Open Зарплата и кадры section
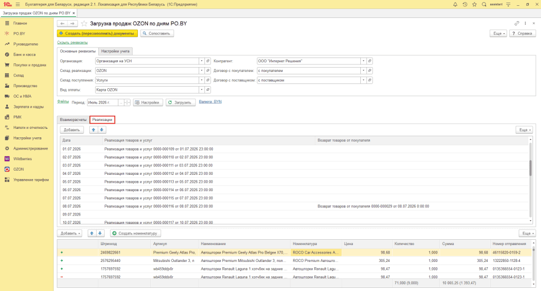 [x=29, y=107]
